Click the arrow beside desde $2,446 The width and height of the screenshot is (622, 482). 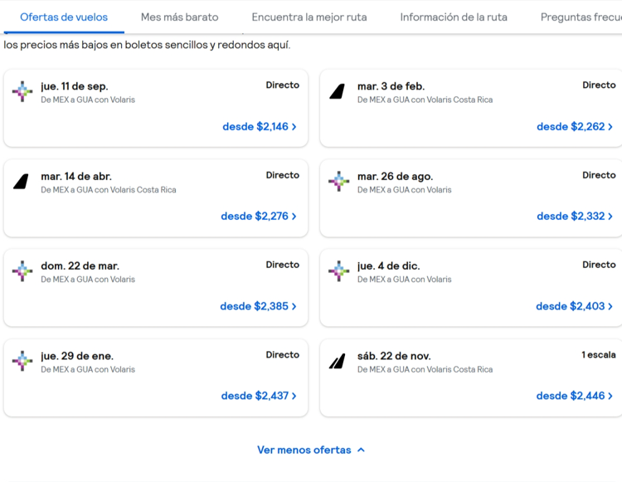[x=610, y=396]
